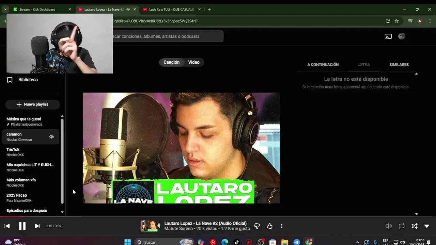The width and height of the screenshot is (436, 245).
Task: Open Música que te gustó playlist
Action: pos(31,121)
